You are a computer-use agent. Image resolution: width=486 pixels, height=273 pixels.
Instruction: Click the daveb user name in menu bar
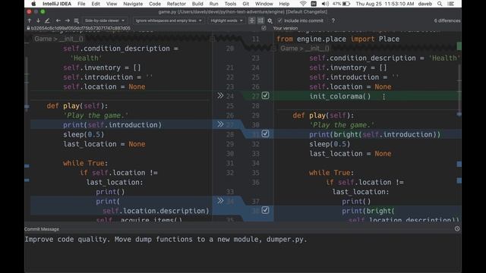coord(425,4)
